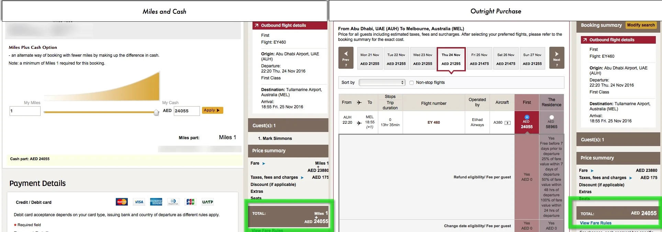
Task: Go to previous 7 days of fares
Action: tap(346, 58)
